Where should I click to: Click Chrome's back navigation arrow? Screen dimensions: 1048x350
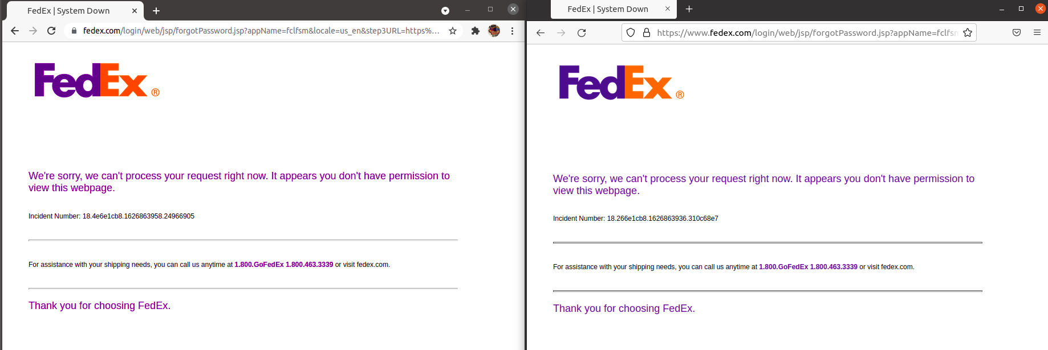pos(14,31)
